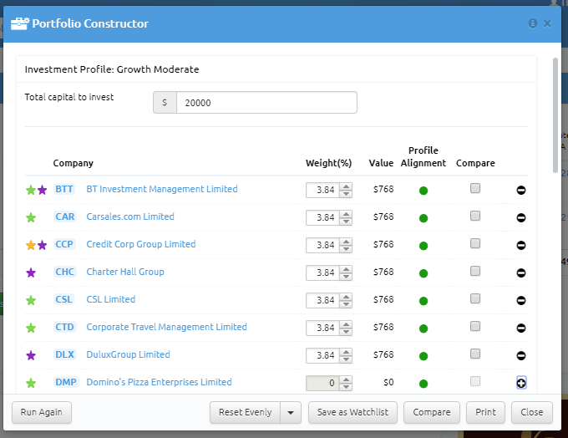This screenshot has height=438, width=568.
Task: Tick the Compare checkbox for Corporate Travel
Action: (x=475, y=326)
